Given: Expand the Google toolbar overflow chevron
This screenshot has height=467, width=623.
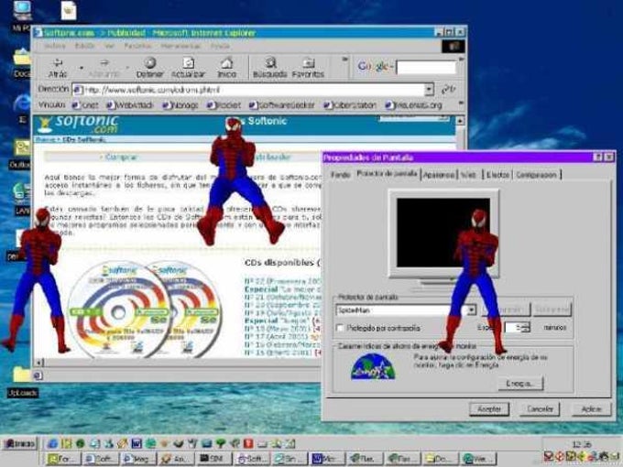Looking at the screenshot, I should [x=461, y=60].
